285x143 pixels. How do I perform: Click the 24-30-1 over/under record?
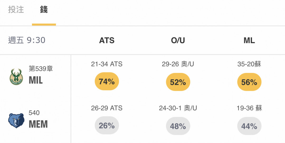pos(178,108)
